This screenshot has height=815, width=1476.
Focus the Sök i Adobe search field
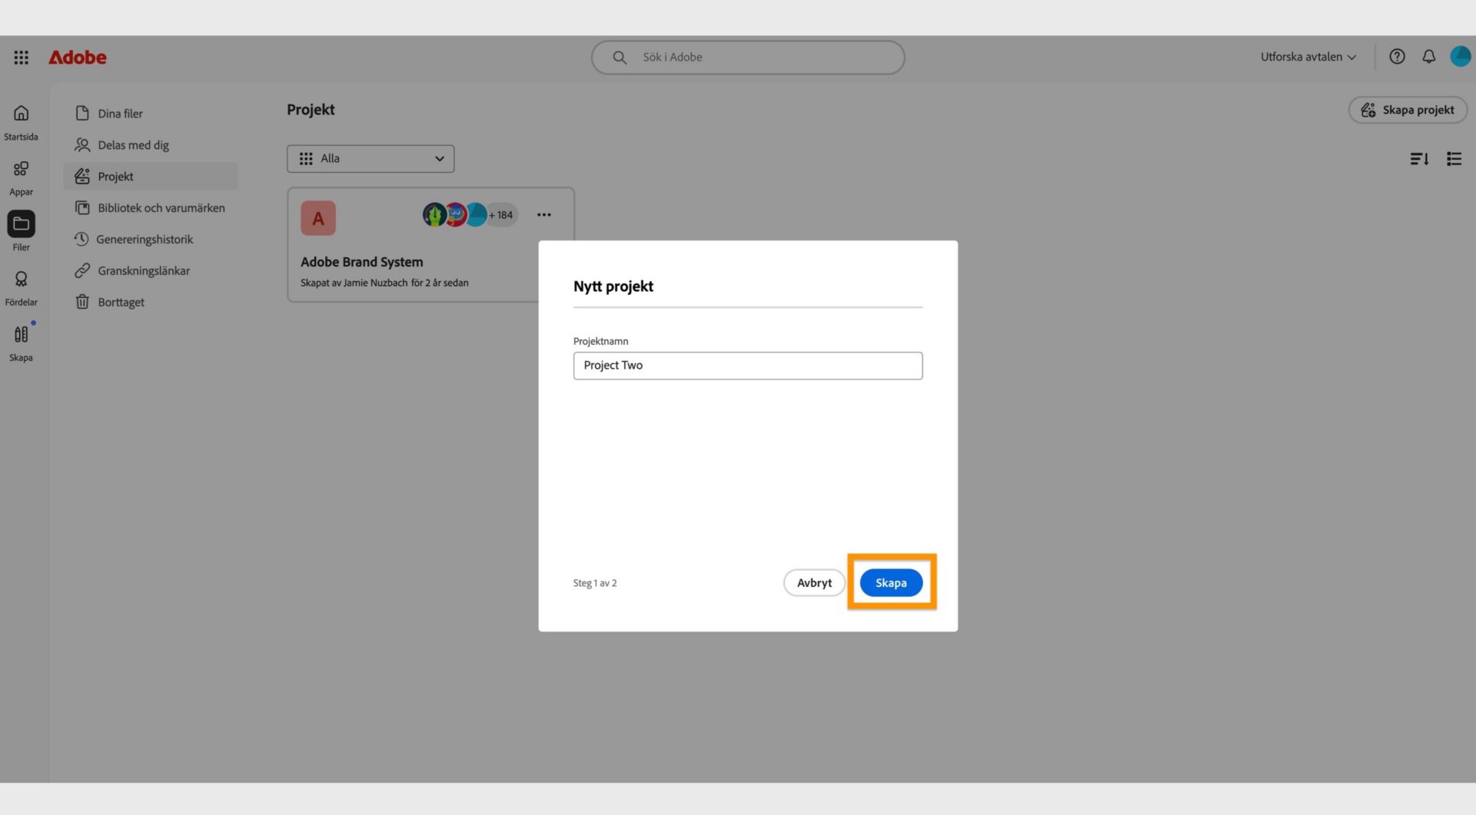tap(748, 58)
